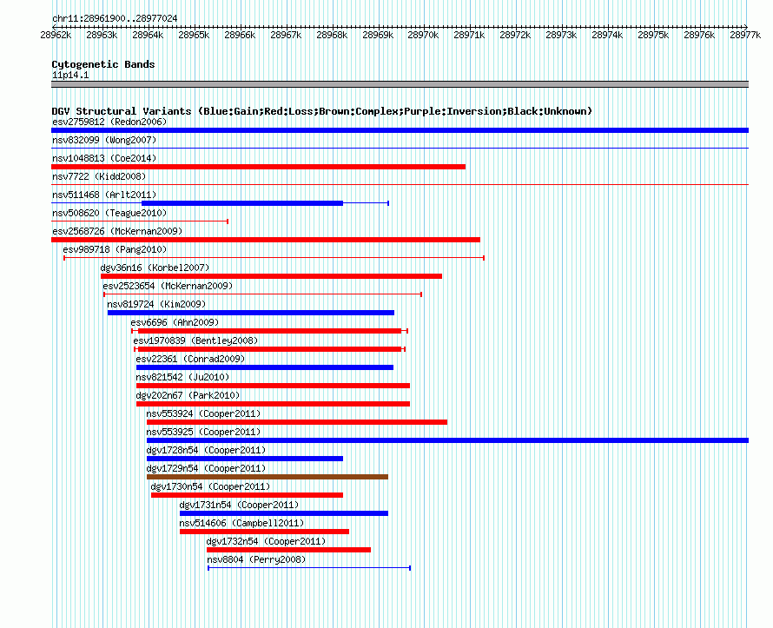The width and height of the screenshot is (773, 628).
Task: Click the nsv8804 (Perry2008) label
Action: (x=256, y=559)
